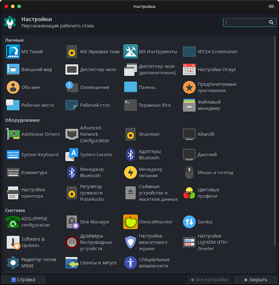Open Драйверы беспроводных устройств icon

point(72,242)
